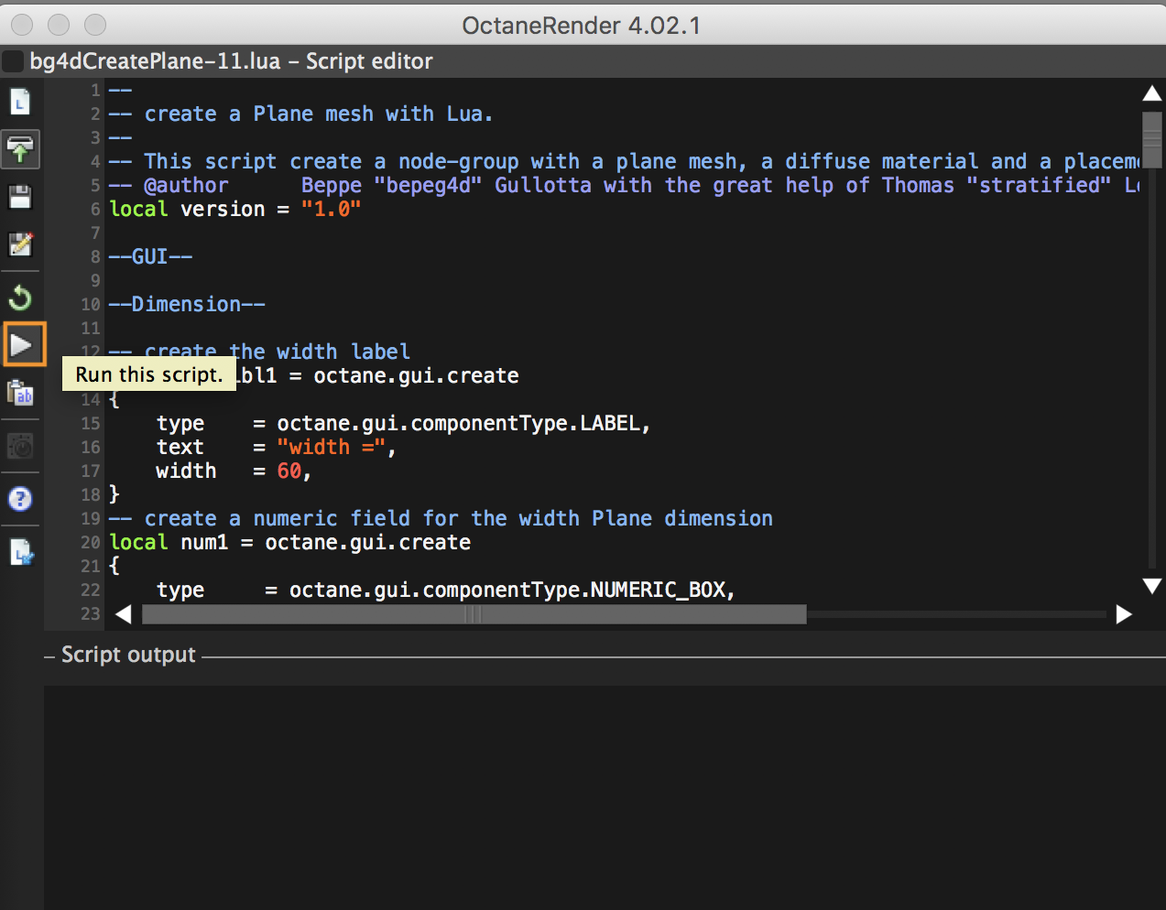Viewport: 1166px width, 910px height.
Task: Click the version string "1.0" in code
Action: coord(331,210)
